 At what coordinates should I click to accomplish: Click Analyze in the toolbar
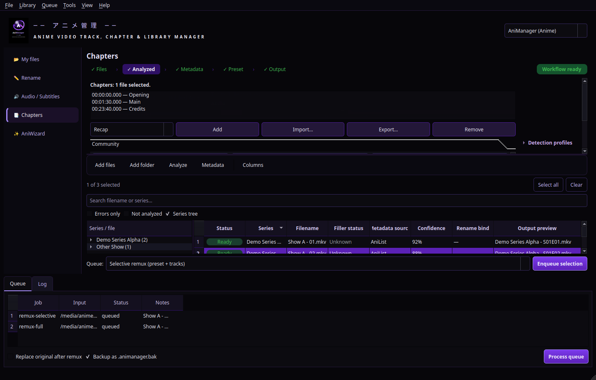point(178,165)
